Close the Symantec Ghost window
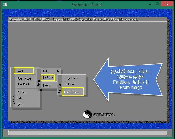Image resolution: width=175 pixels, height=139 pixels. tap(167, 3)
